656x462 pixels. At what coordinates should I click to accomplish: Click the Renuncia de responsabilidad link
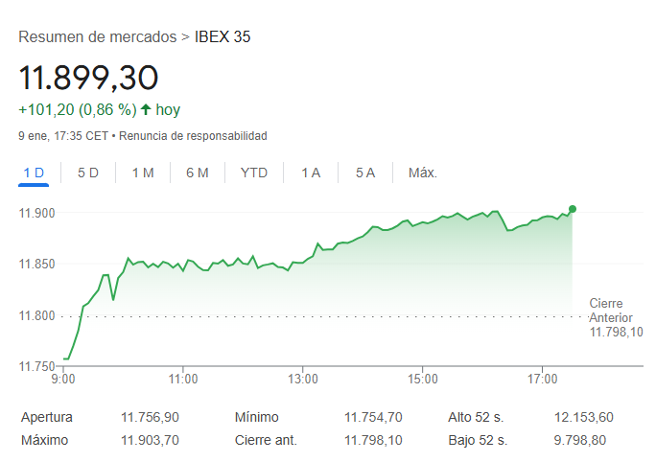pos(193,136)
